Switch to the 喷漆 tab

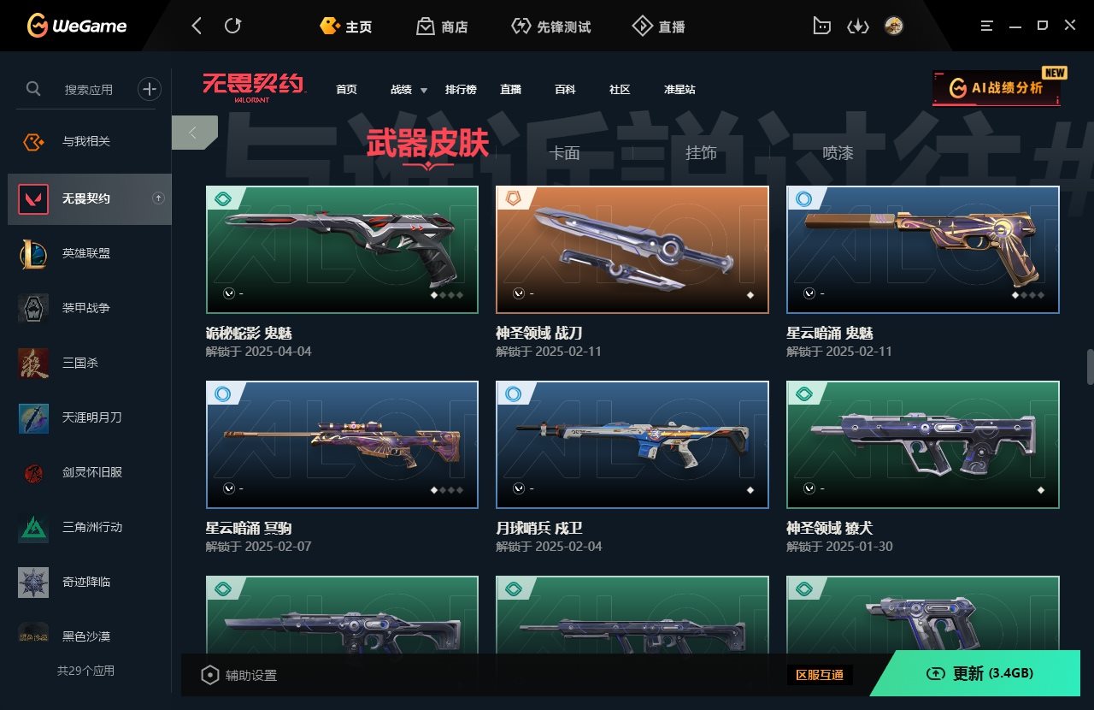tap(838, 153)
